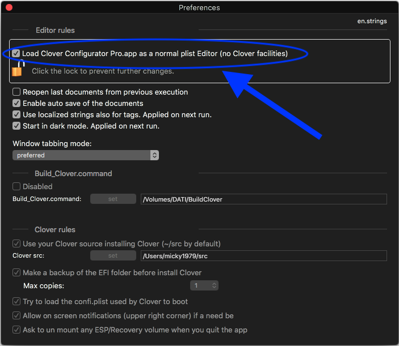399x346 pixels.
Task: Uncheck Load Clover Configurator Pro.app as plist Editor
Action: 16,54
